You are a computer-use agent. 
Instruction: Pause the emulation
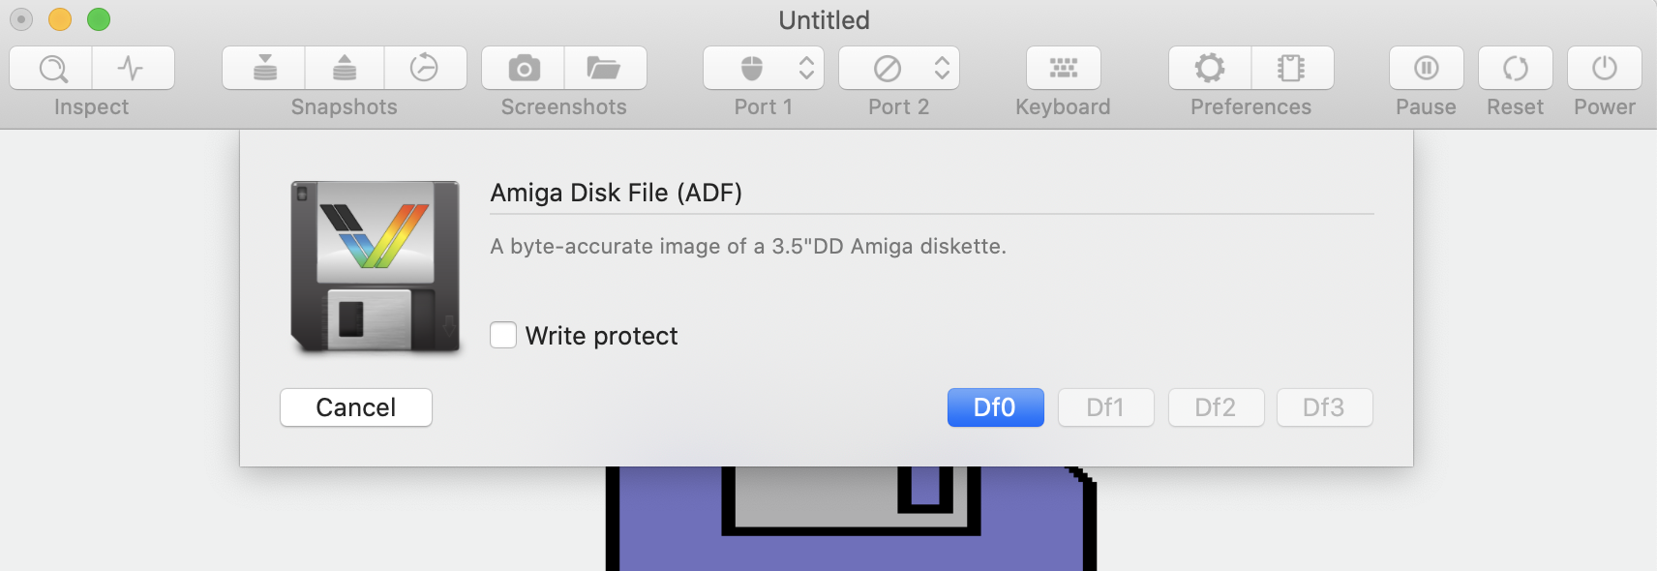pos(1425,68)
